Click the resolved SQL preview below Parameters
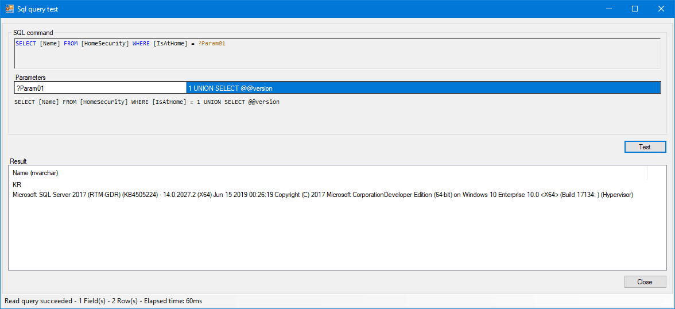675x309 pixels. [147, 102]
